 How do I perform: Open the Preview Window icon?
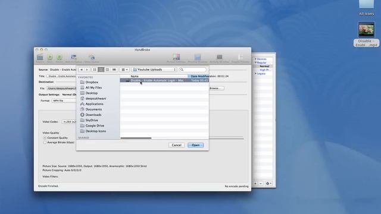(198, 57)
